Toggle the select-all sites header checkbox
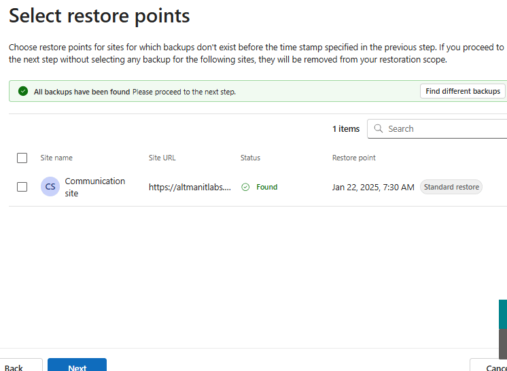 click(22, 158)
